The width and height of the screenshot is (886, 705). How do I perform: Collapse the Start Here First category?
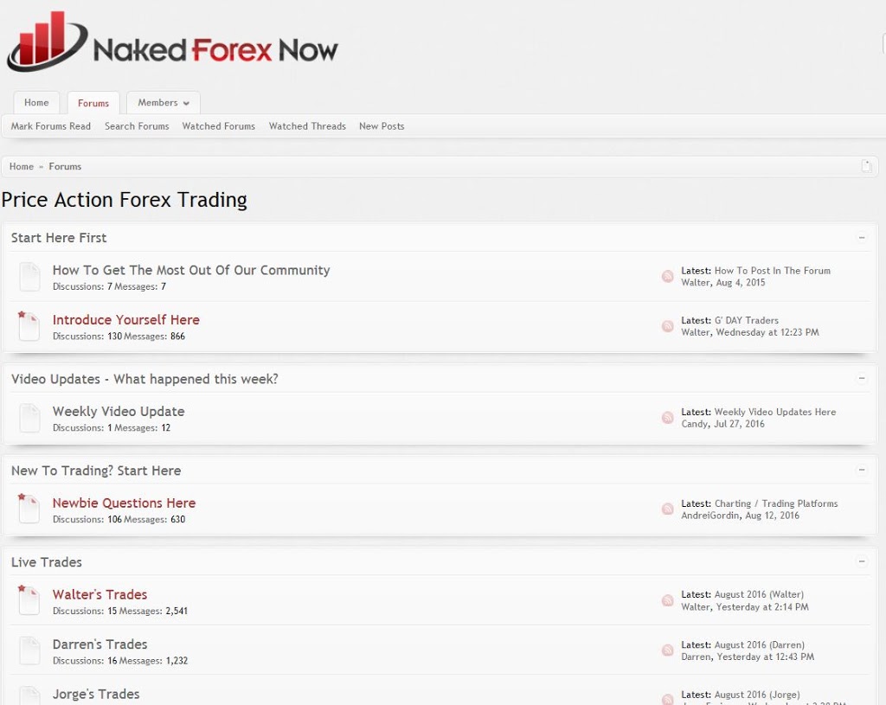pyautogui.click(x=862, y=238)
